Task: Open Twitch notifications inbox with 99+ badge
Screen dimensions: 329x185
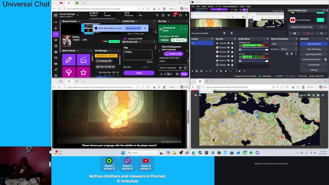Action: (175, 15)
